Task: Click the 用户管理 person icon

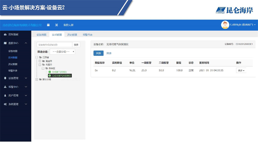Action: tap(5, 95)
